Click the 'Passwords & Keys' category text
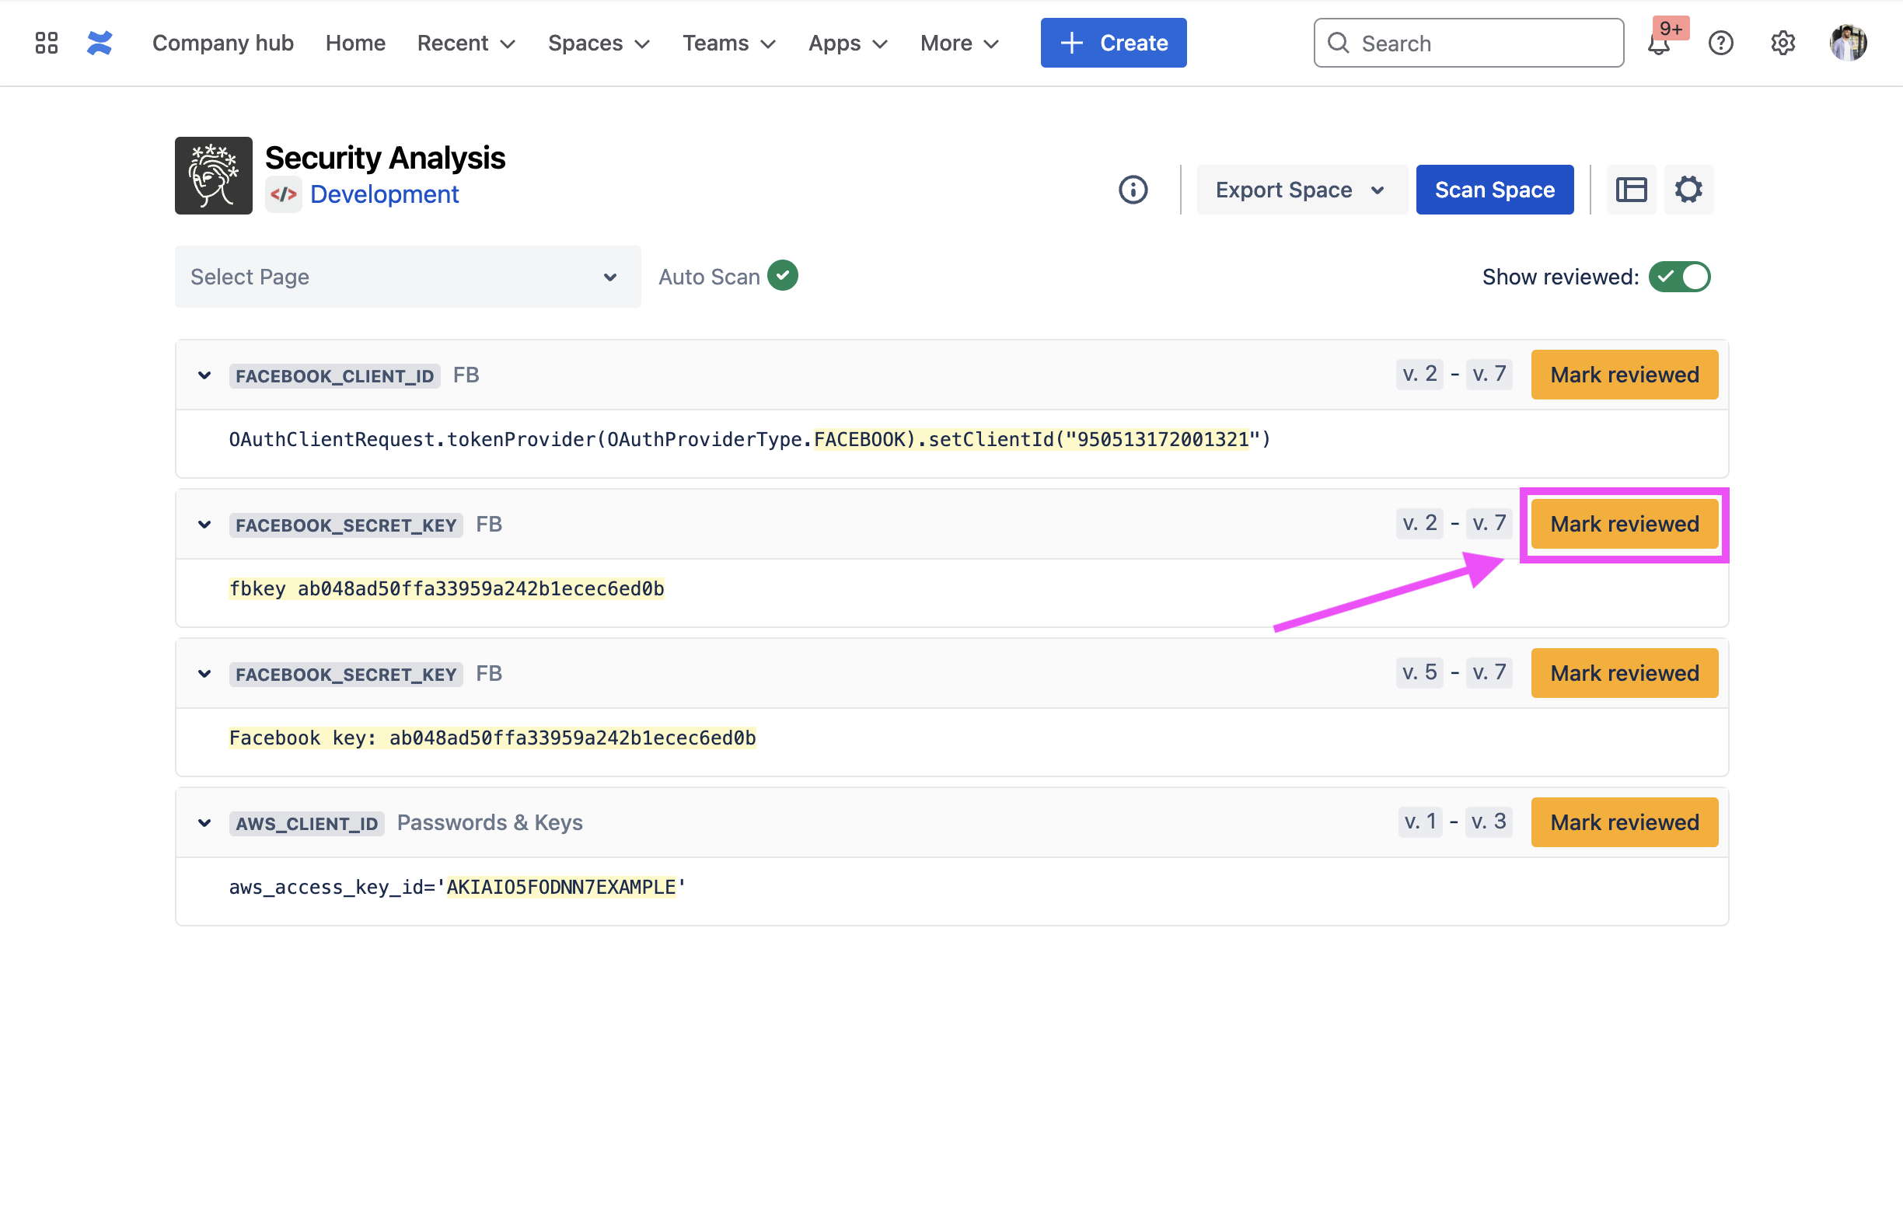This screenshot has width=1903, height=1214. pyautogui.click(x=490, y=823)
